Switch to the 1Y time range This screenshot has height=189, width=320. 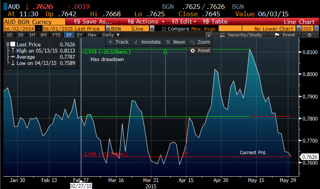(x=68, y=35)
